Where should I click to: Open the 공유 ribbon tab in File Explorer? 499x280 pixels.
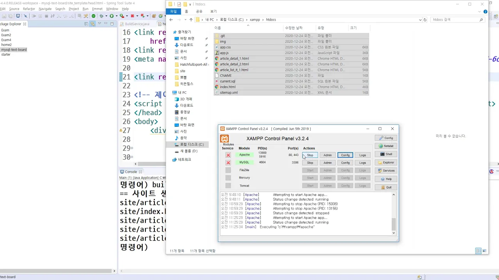(x=199, y=12)
